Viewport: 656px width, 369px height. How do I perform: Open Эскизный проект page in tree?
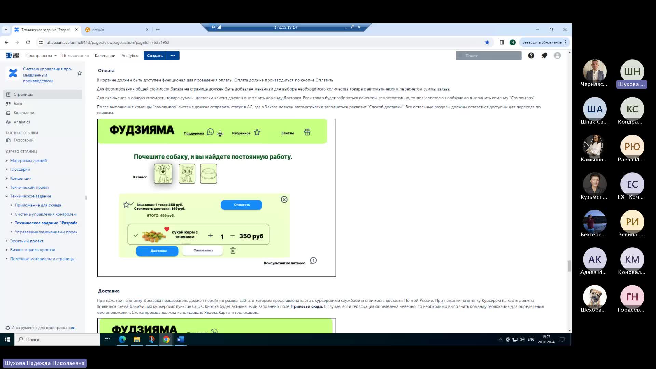27,241
